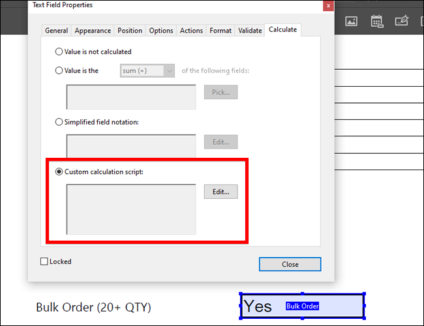Click the Signature Field toolbar icon

(402, 21)
